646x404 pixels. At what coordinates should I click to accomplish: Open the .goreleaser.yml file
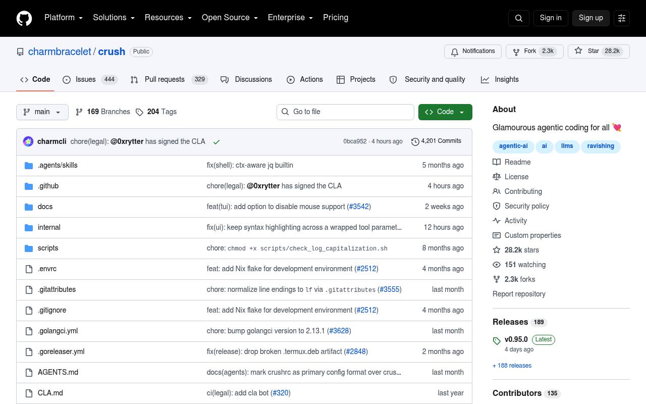point(61,351)
